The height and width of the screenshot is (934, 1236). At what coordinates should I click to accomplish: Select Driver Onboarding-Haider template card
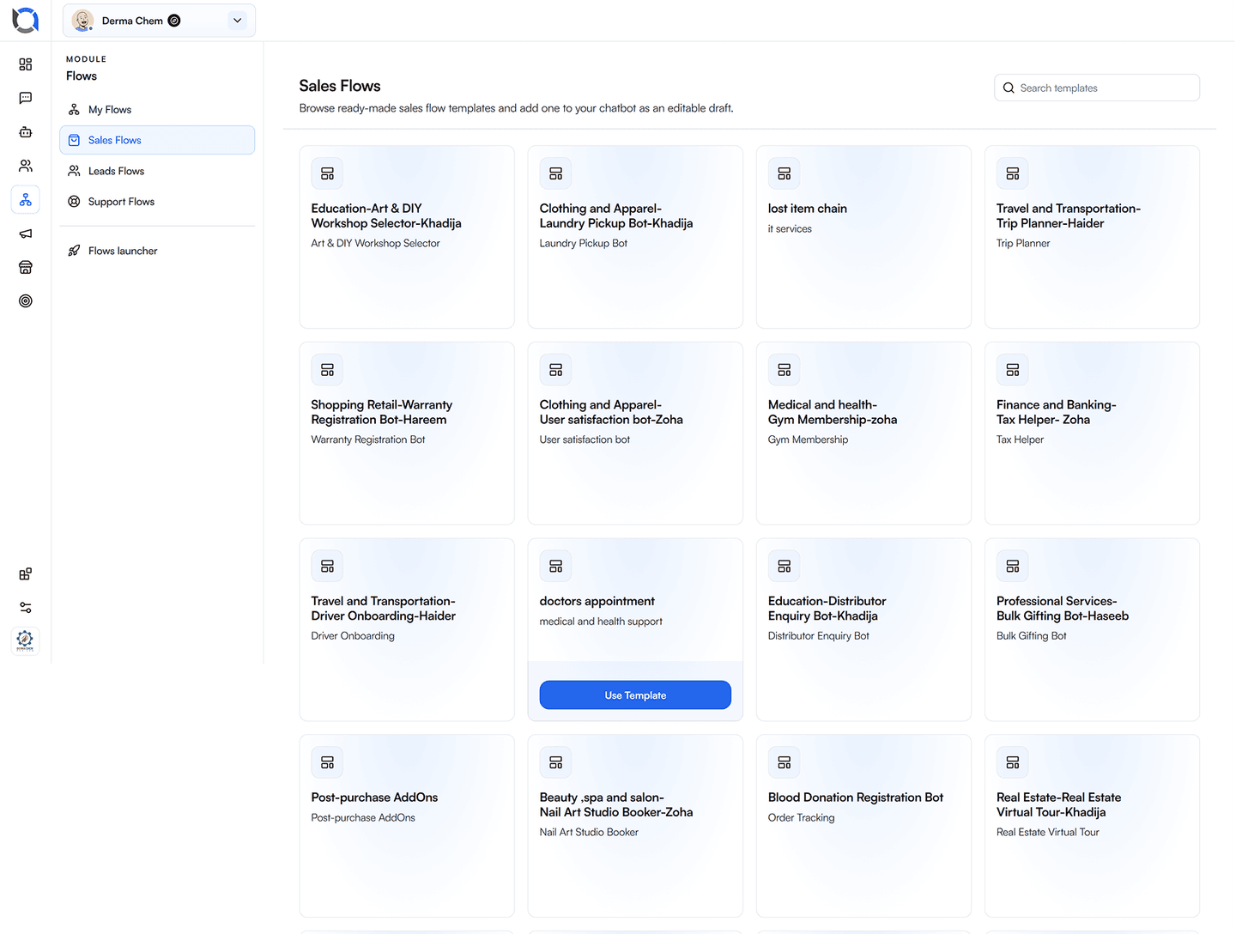pyautogui.click(x=407, y=630)
